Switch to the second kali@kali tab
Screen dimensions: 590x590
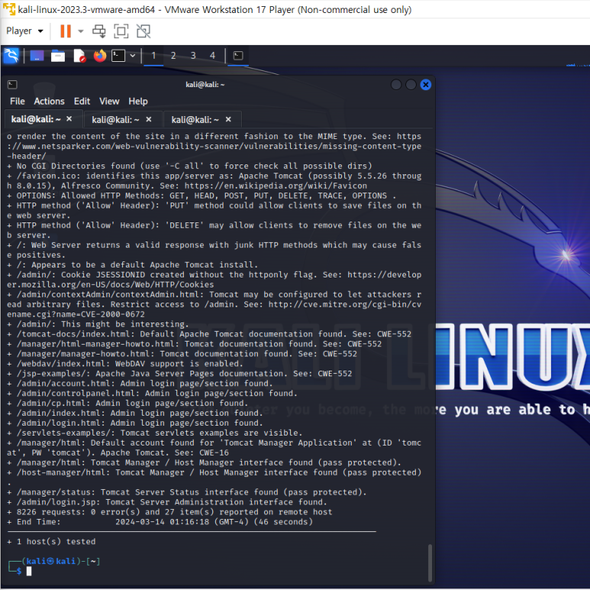[x=115, y=120]
